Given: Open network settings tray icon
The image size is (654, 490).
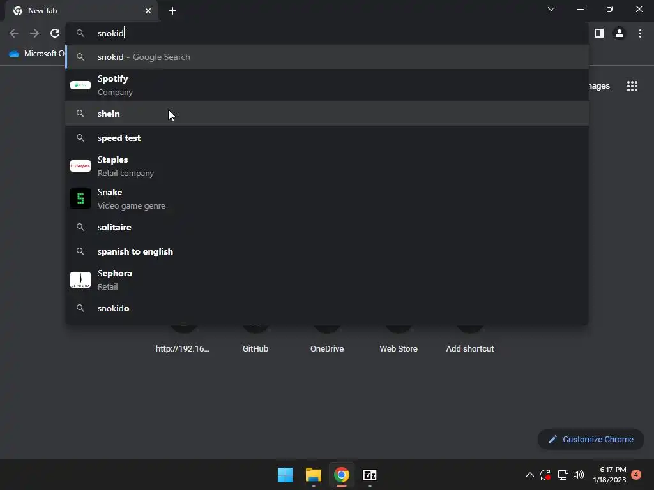Looking at the screenshot, I should (x=563, y=475).
